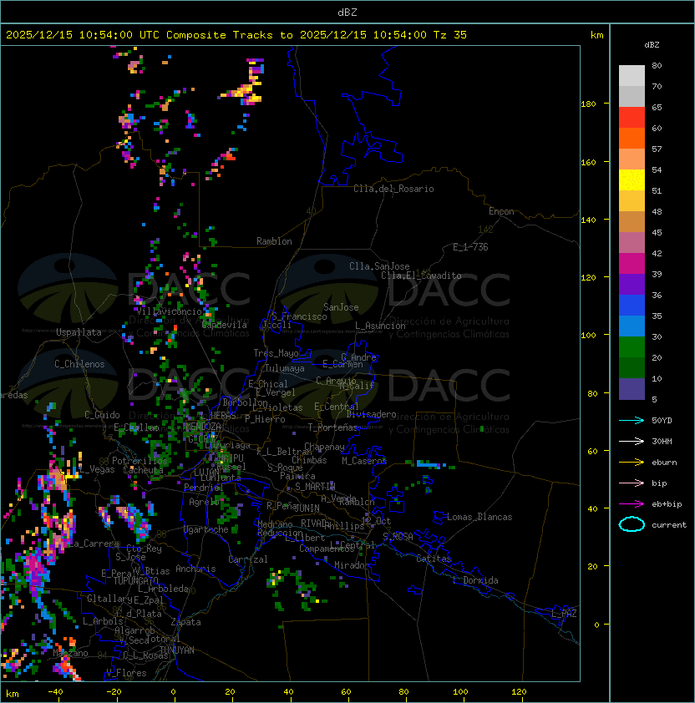The width and height of the screenshot is (695, 703).
Task: Select the 'TUPUNGATO' place label
Action: 136,581
